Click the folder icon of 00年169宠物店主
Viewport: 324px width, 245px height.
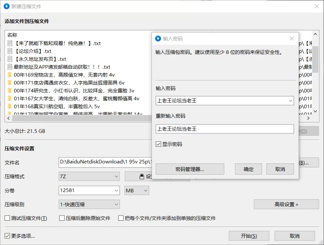[x=9, y=75]
